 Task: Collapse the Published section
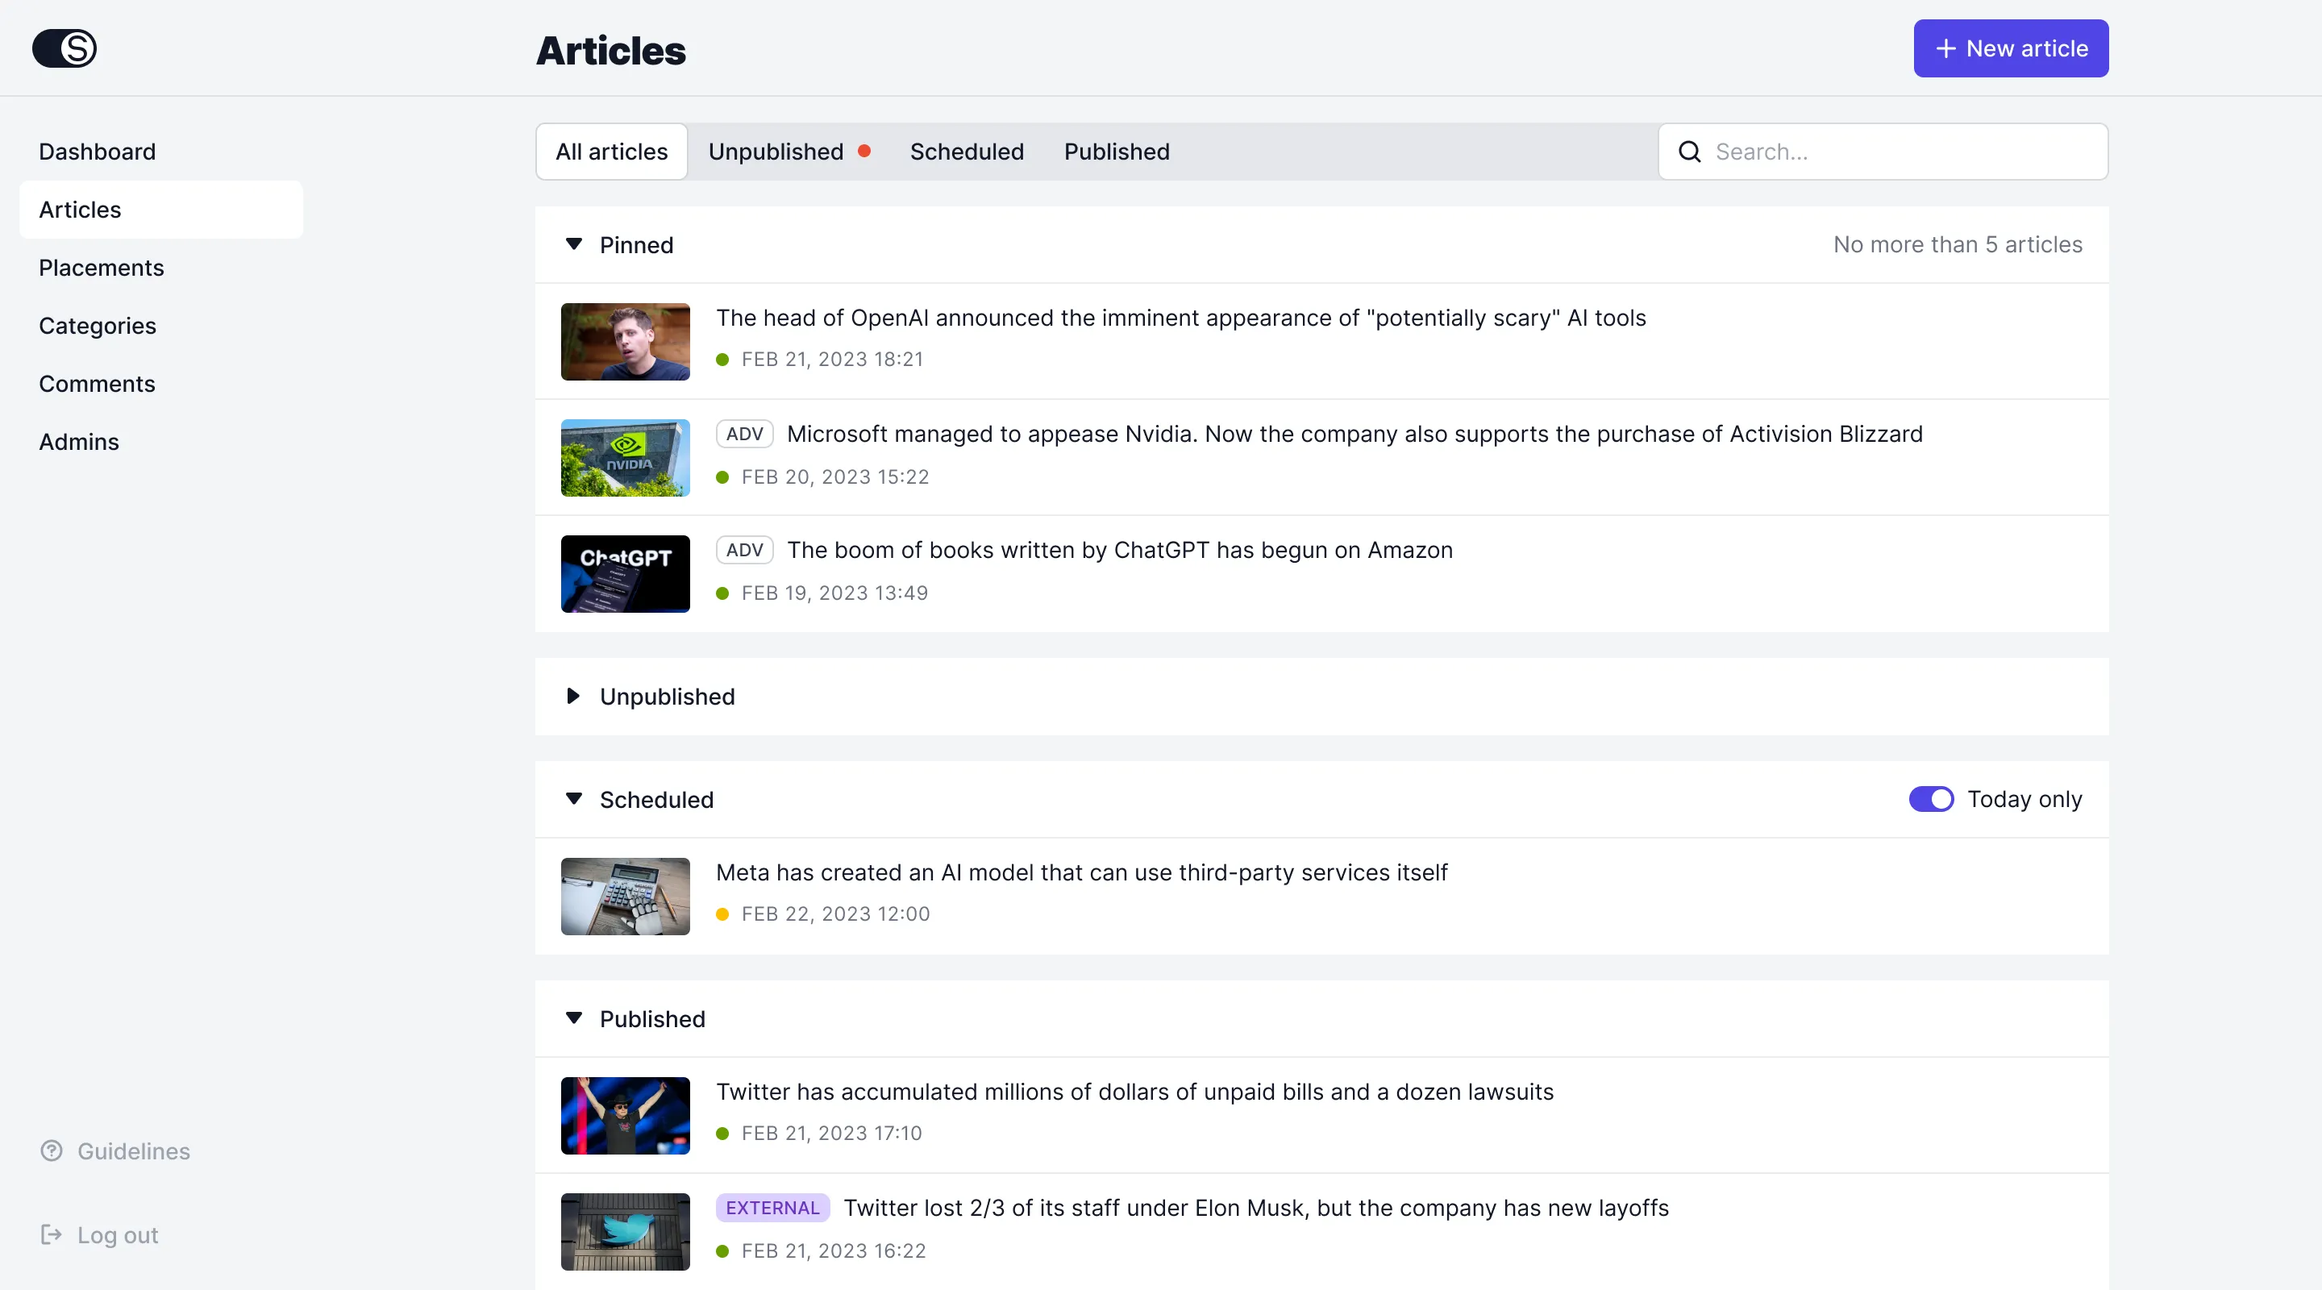[x=573, y=1018]
